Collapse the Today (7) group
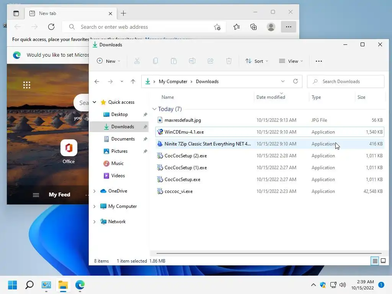The width and height of the screenshot is (392, 294). click(x=155, y=109)
